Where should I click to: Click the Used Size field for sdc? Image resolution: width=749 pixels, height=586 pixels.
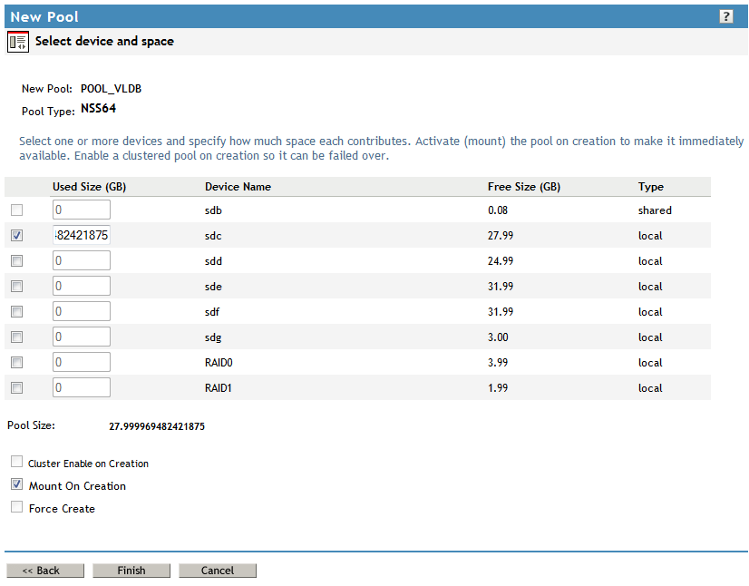pyautogui.click(x=82, y=235)
